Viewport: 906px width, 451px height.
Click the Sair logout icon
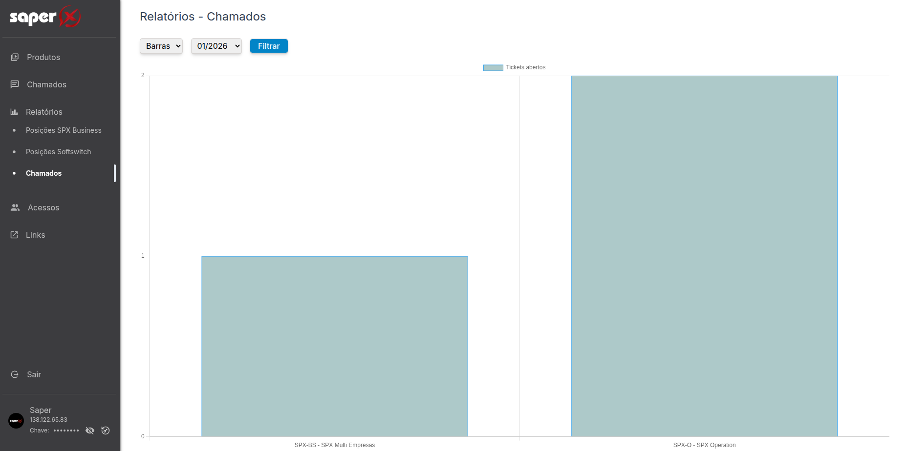click(x=15, y=374)
